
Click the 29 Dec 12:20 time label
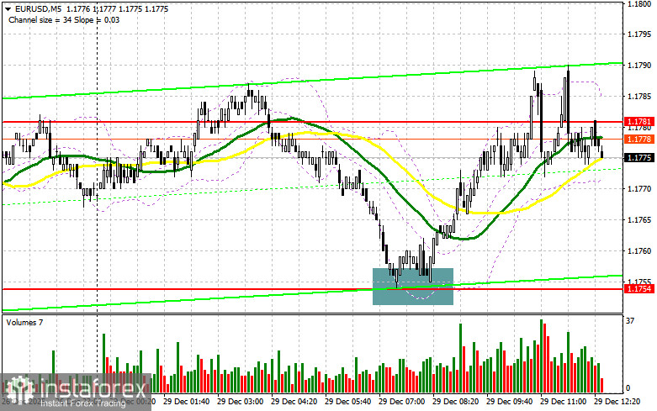(x=617, y=402)
